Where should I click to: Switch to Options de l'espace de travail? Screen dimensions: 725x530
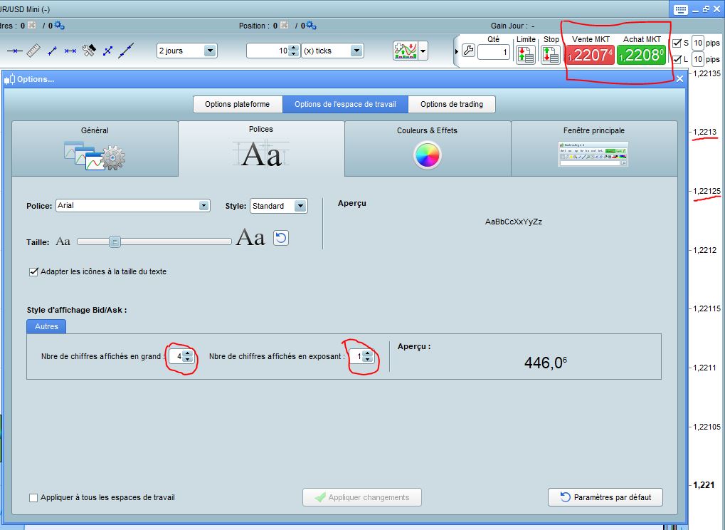pyautogui.click(x=345, y=104)
